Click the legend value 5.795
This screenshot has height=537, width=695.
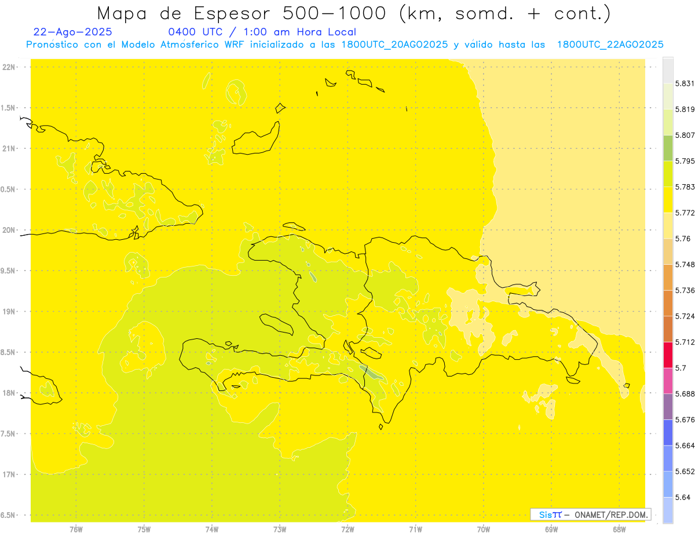point(685,161)
